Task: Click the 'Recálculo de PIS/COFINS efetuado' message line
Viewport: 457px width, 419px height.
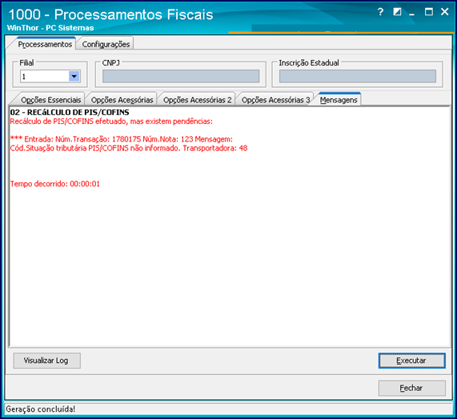Action: tap(111, 122)
